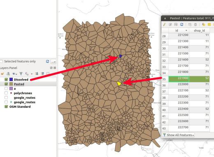The image size is (214, 157).
Task: Open the Show All Features filter dropdown
Action: 179,135
